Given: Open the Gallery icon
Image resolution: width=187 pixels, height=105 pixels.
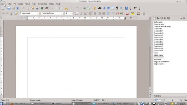Looking at the screenshot, I should pos(108,8).
